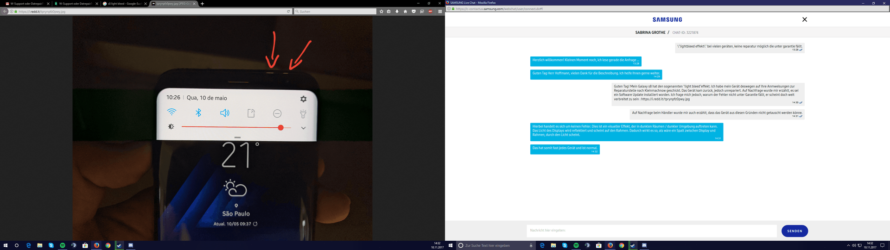Focus the Nachricht hier eingeben field
Image resolution: width=890 pixels, height=250 pixels.
[651, 231]
